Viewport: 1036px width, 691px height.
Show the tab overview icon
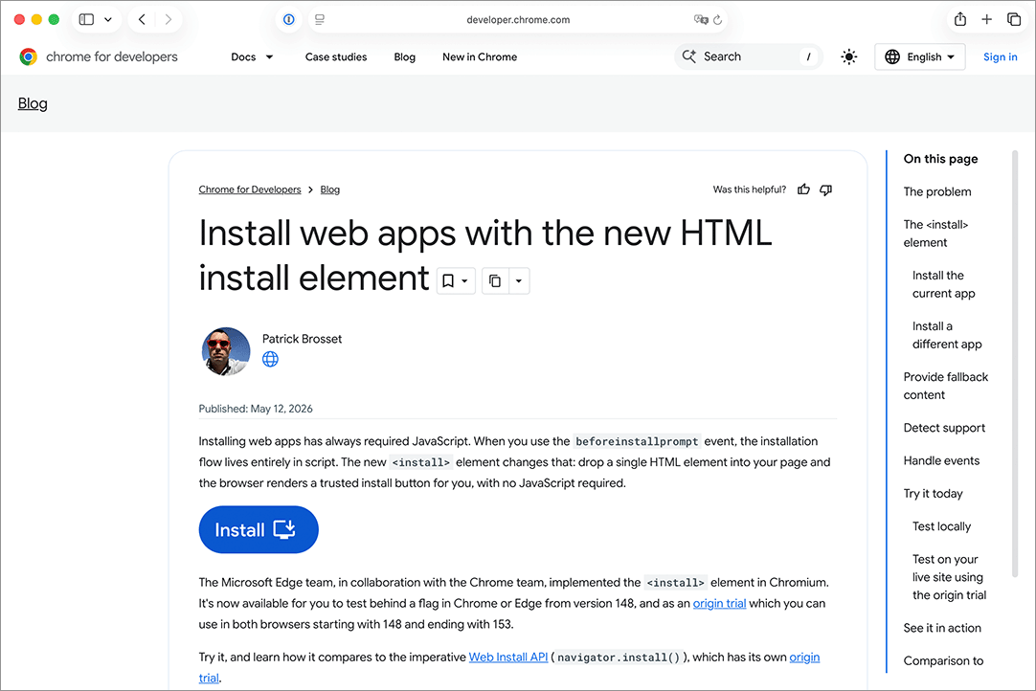tap(1014, 19)
